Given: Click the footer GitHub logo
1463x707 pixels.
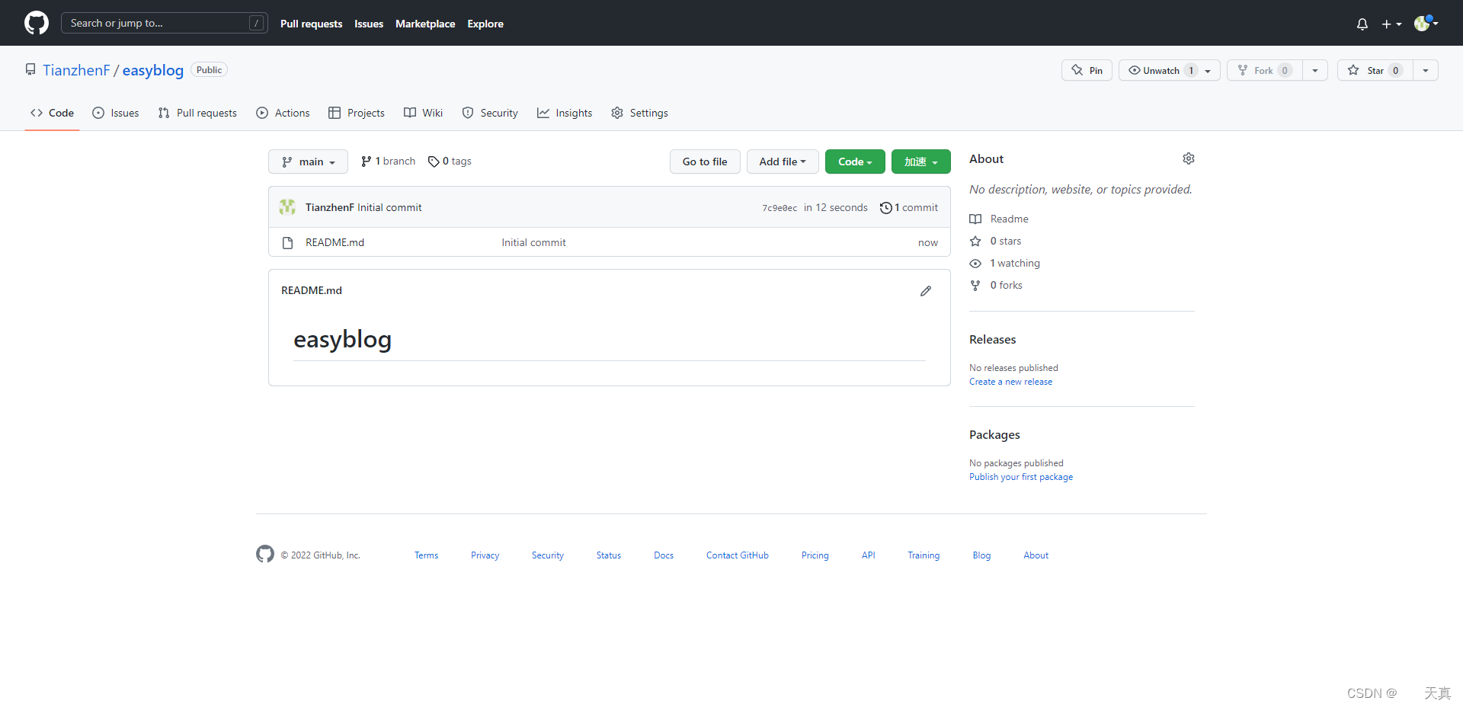Looking at the screenshot, I should [265, 554].
